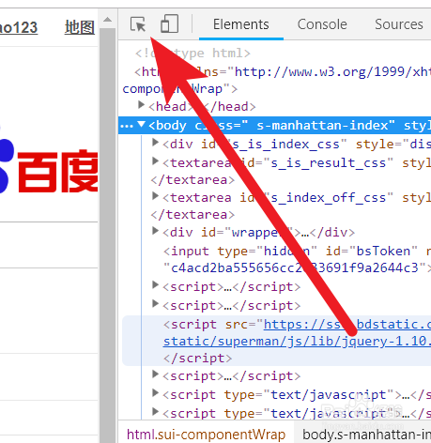Expand first script node under bsToken input
Viewport: 431px width, 443px height.
pos(155,285)
